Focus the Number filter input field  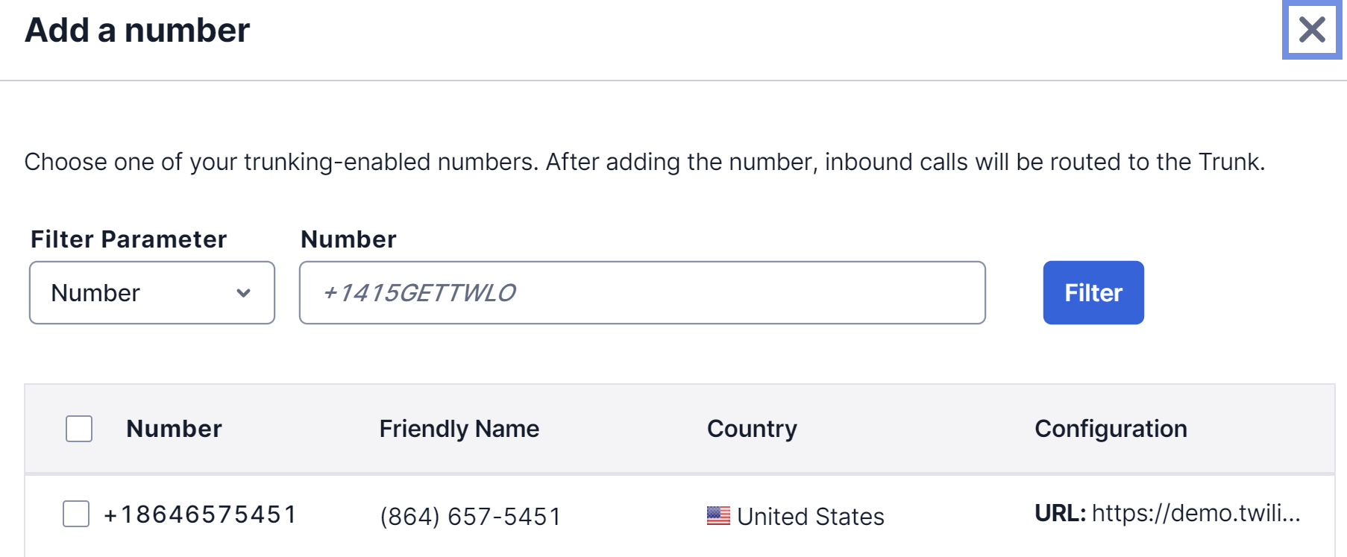point(641,292)
